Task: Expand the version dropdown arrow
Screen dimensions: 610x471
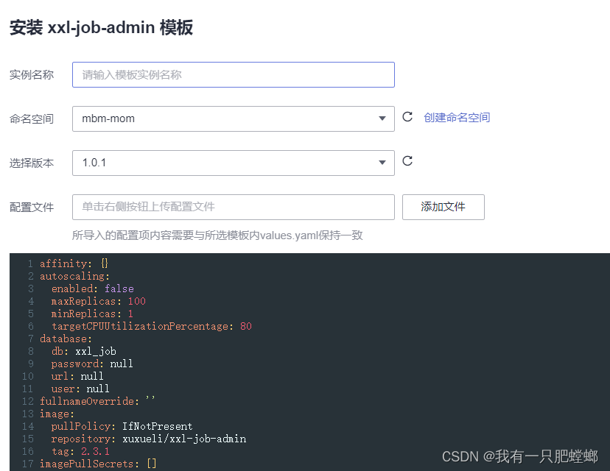Action: coord(382,163)
